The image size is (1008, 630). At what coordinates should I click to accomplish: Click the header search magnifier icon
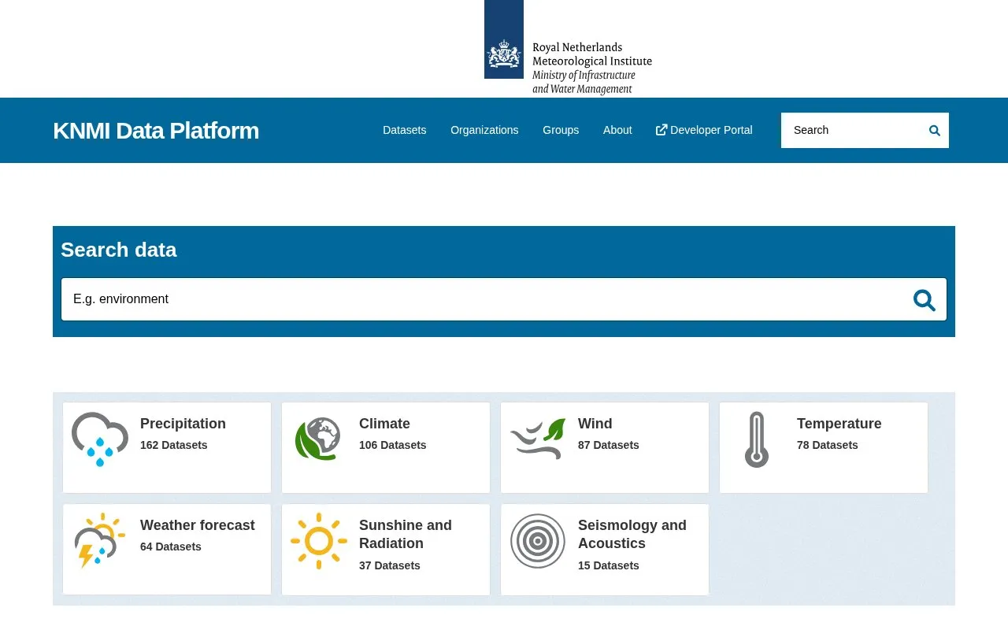coord(935,131)
